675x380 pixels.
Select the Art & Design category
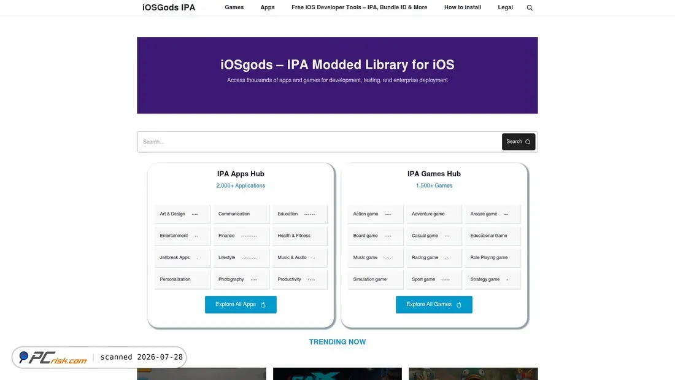point(182,214)
